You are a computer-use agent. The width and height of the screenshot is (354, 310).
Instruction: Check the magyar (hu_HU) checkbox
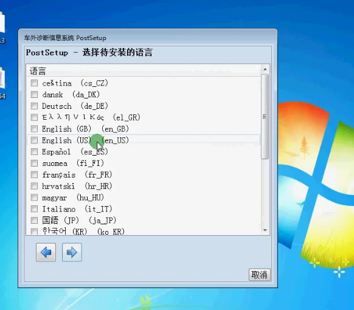(34, 198)
